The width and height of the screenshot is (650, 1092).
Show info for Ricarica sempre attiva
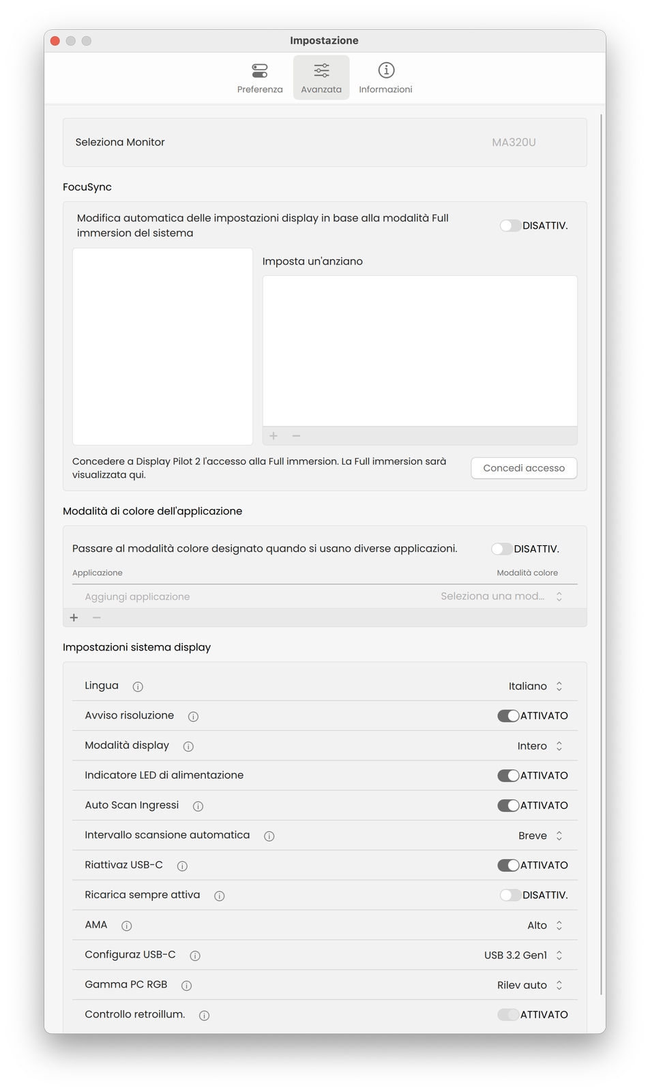220,896
